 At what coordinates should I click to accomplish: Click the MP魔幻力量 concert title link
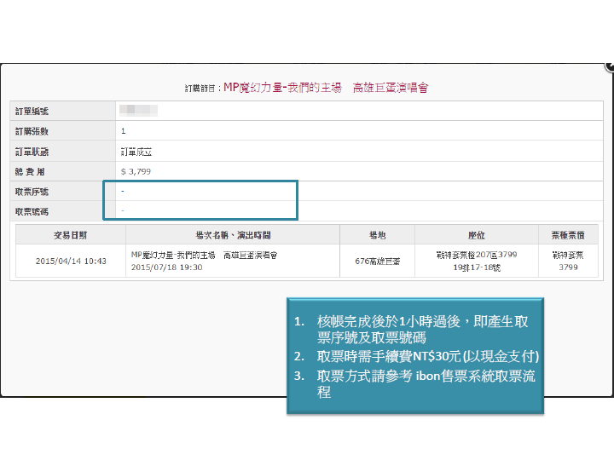tap(325, 88)
